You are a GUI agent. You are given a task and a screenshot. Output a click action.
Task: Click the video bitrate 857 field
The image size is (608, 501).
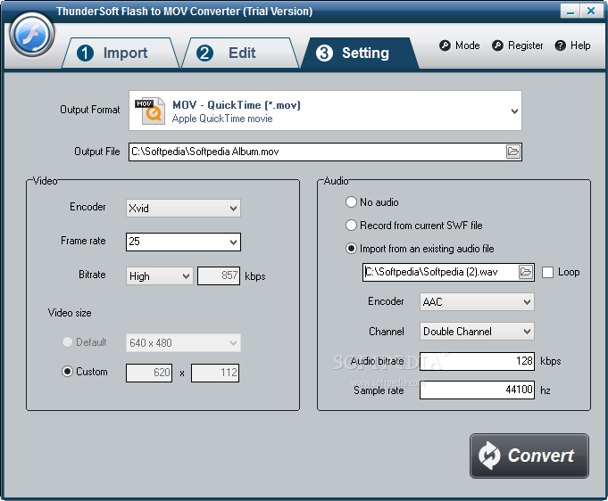point(219,275)
